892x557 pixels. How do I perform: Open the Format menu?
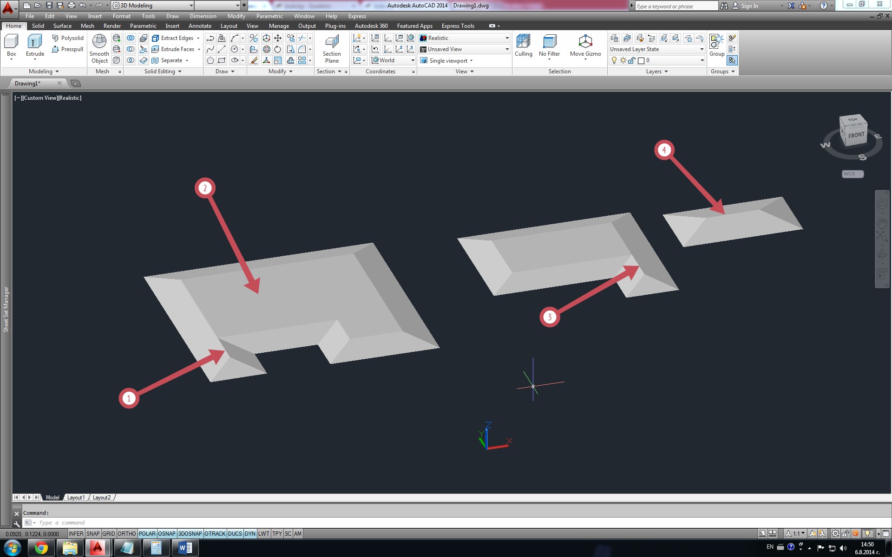click(122, 16)
